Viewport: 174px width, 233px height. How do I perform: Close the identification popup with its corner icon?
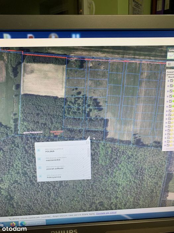pyautogui.click(x=87, y=142)
